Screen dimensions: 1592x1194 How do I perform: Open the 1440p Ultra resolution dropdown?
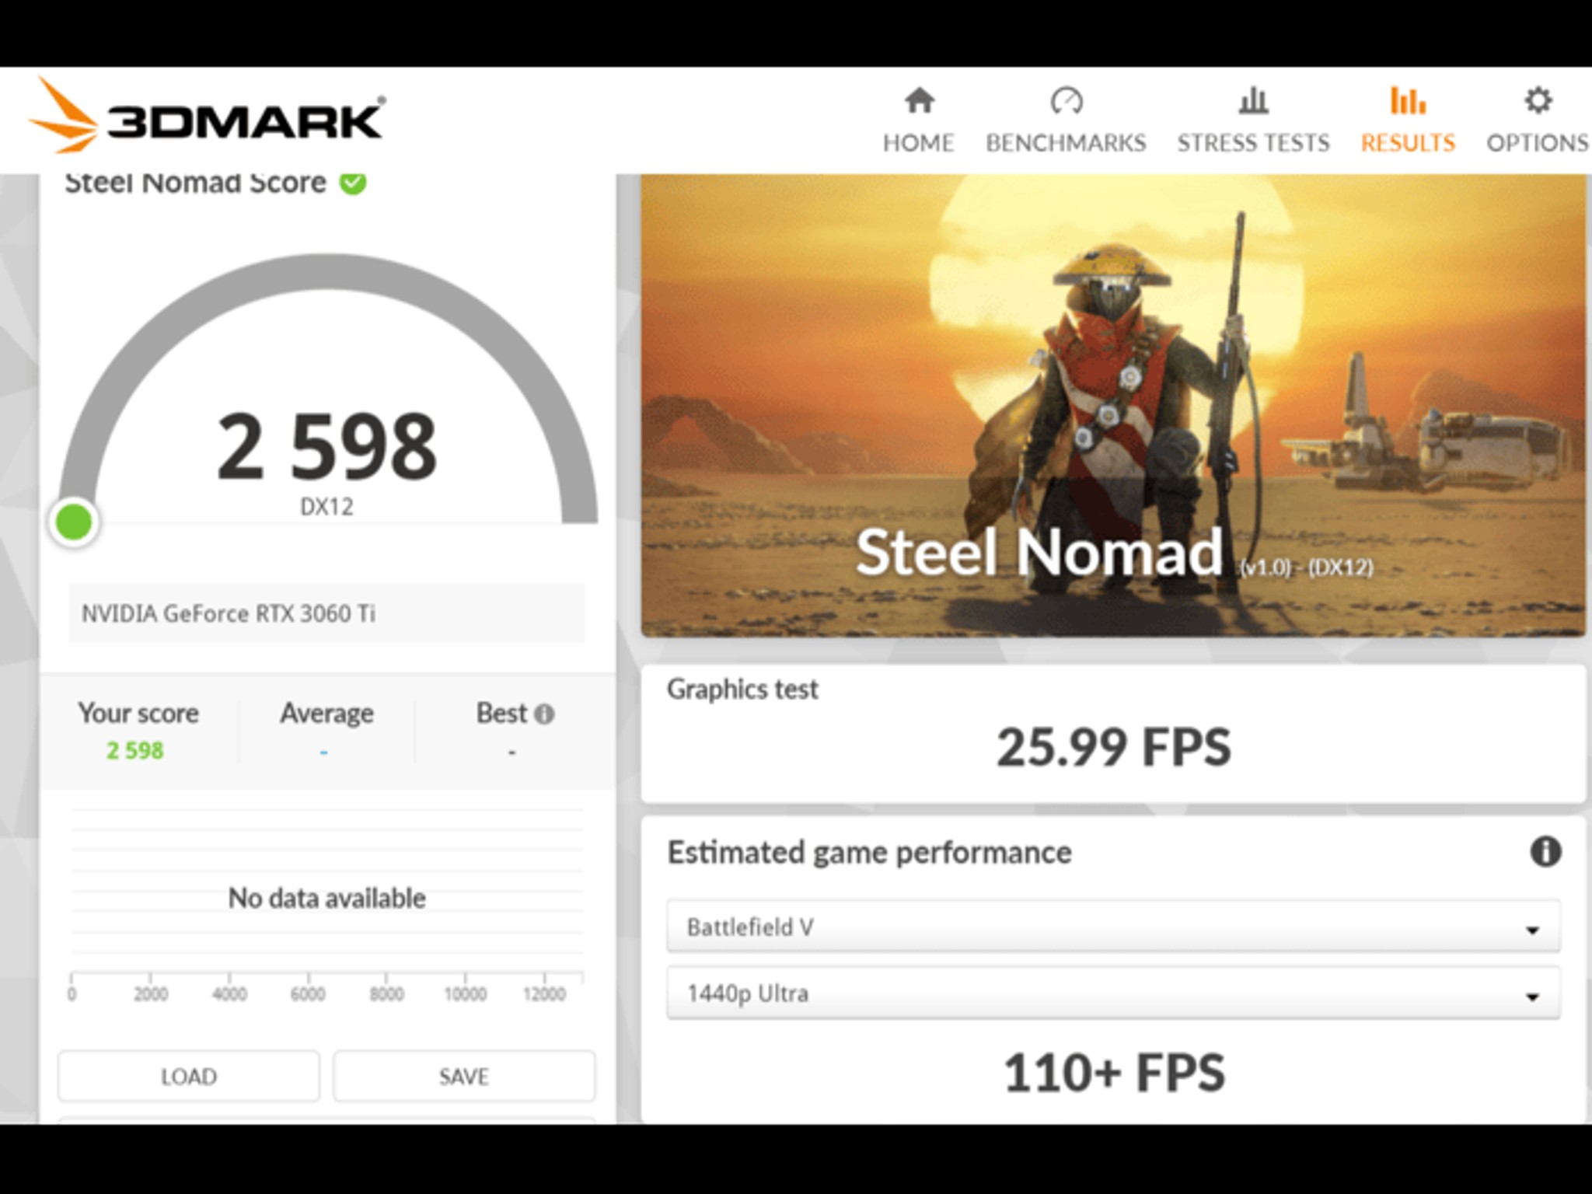[1113, 993]
